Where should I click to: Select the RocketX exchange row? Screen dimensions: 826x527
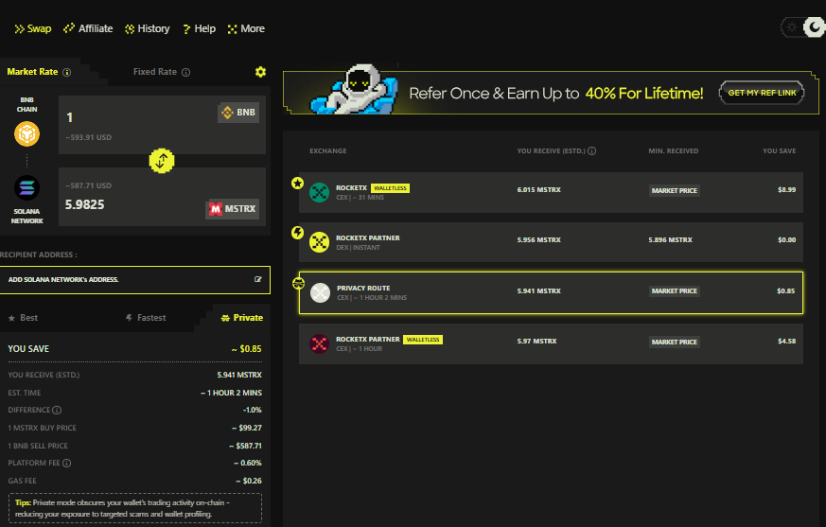[x=551, y=192]
